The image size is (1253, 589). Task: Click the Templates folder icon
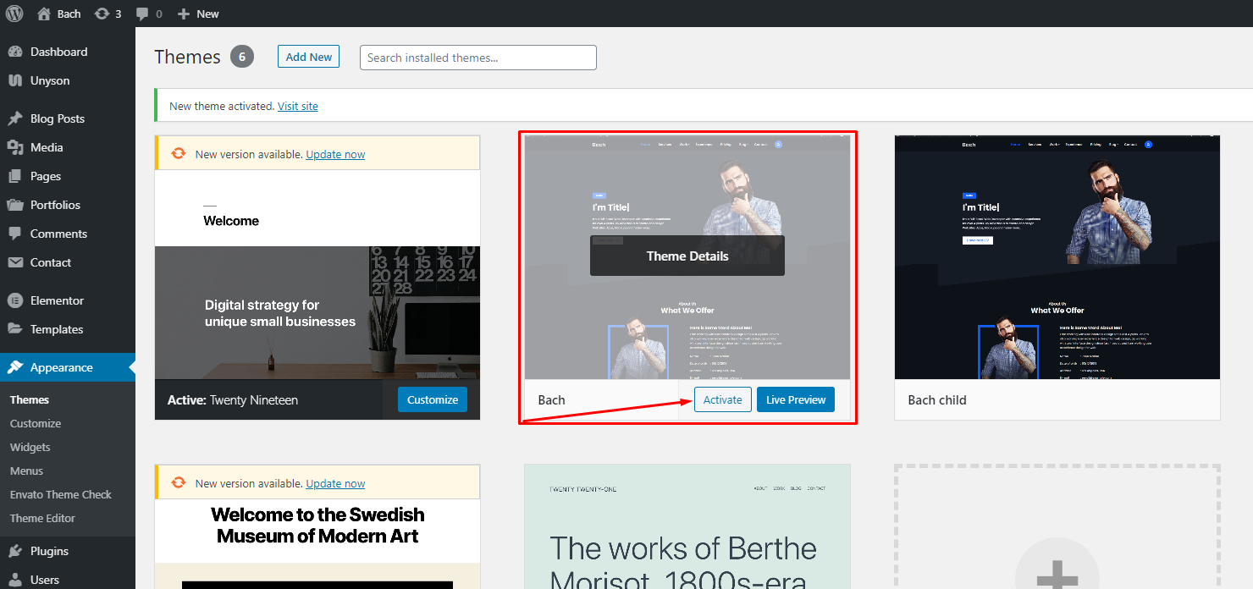15,329
